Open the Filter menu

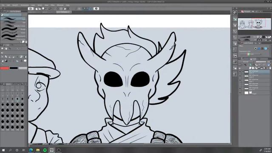tap(53, 5)
